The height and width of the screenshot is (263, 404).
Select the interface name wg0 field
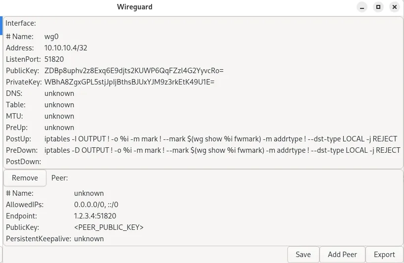pos(51,37)
